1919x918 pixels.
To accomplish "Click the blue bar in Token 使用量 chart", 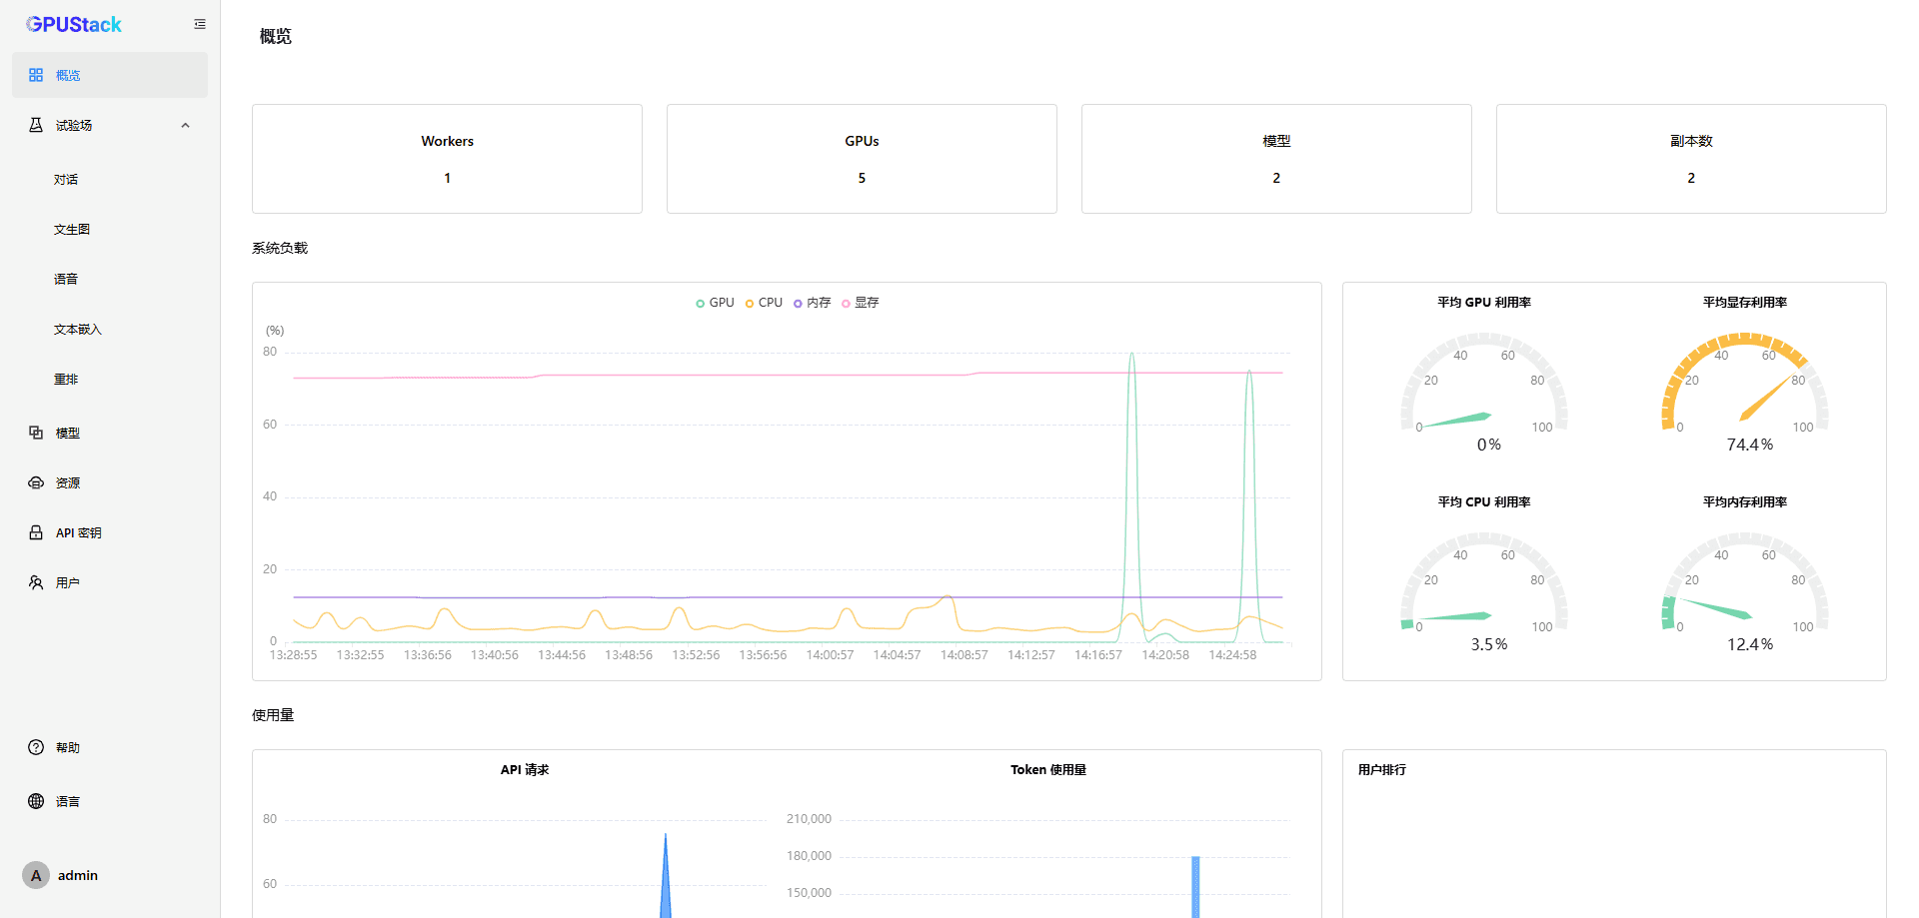I will click(1195, 887).
